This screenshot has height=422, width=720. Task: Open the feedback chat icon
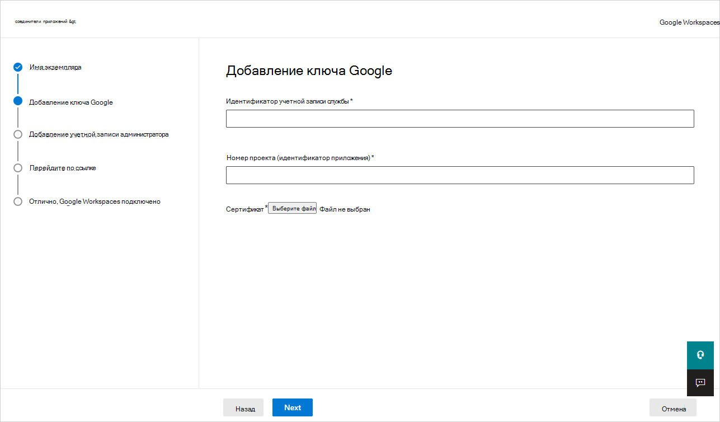[x=700, y=383]
